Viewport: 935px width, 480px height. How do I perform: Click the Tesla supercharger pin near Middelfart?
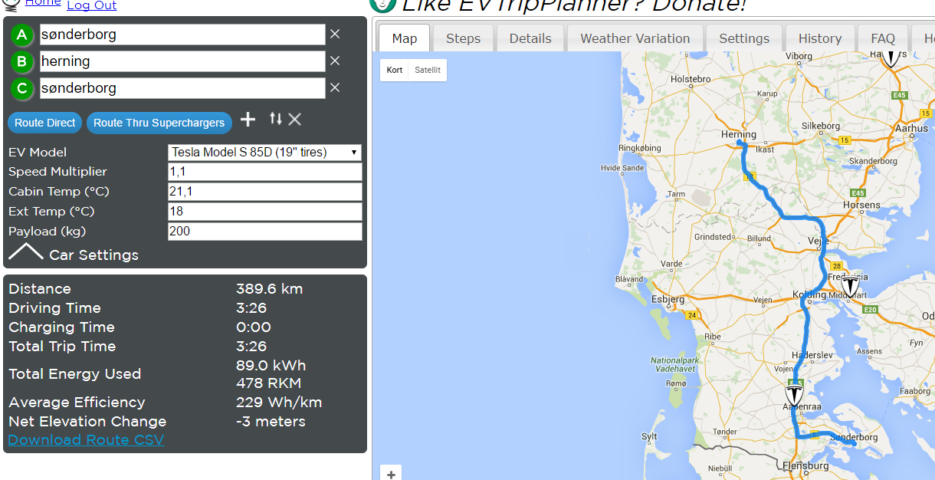[850, 286]
